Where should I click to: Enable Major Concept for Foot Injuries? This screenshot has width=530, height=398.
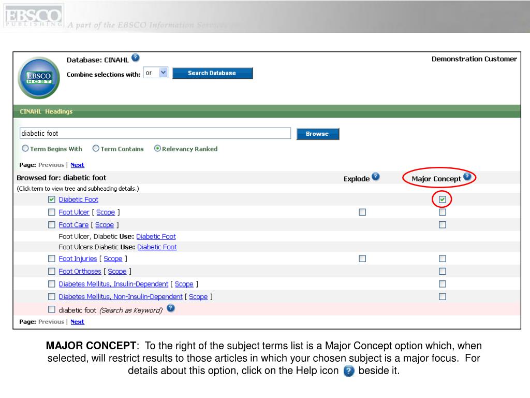(442, 259)
